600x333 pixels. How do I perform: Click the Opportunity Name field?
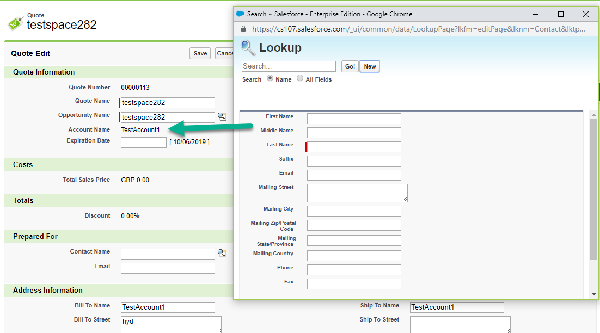coord(168,118)
